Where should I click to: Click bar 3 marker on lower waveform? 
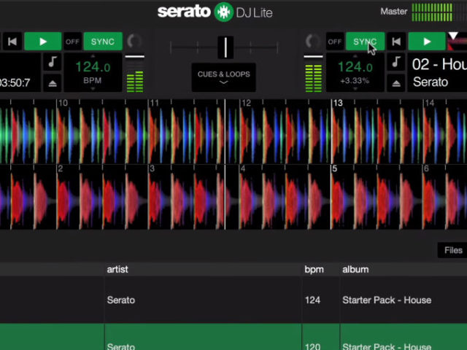coord(153,168)
